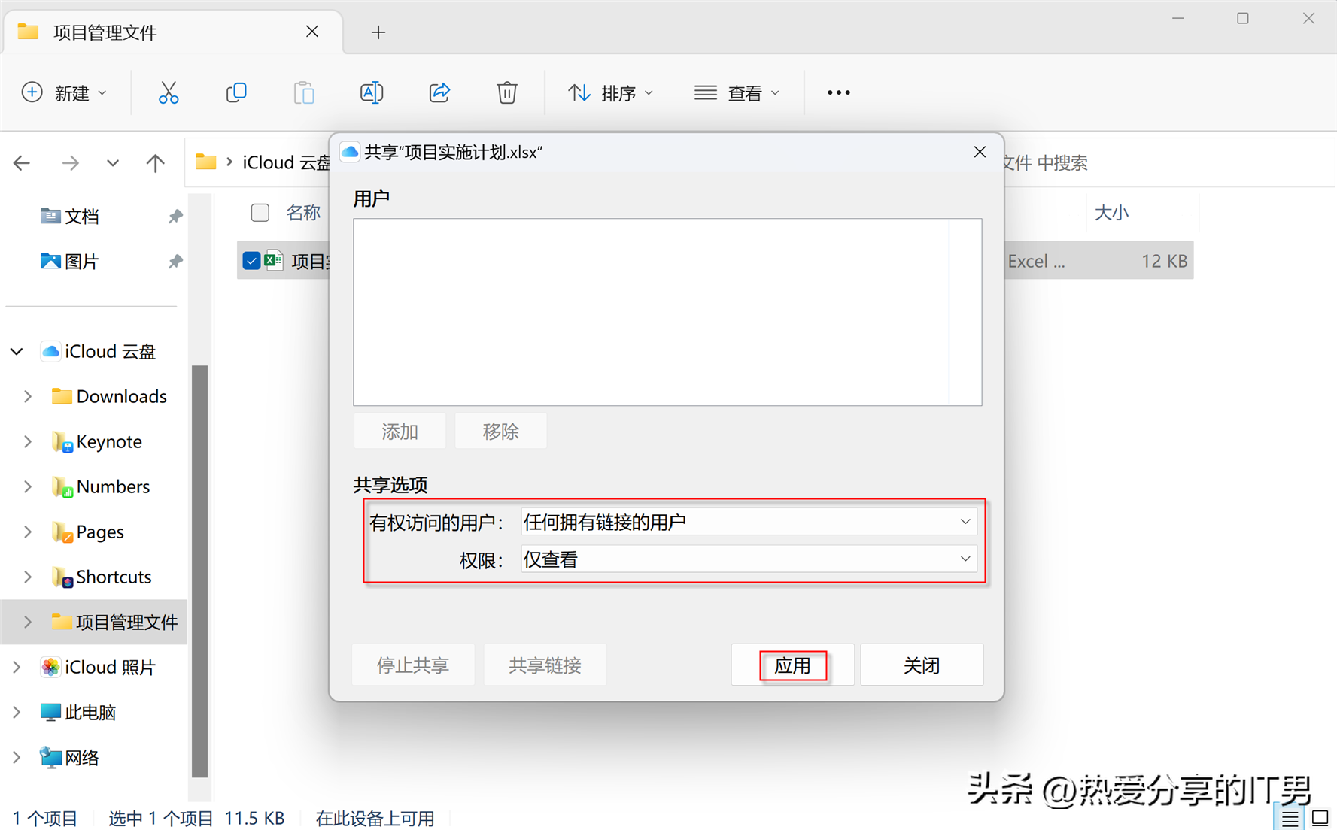
Task: Click the 添加 (Add) button
Action: click(x=400, y=431)
